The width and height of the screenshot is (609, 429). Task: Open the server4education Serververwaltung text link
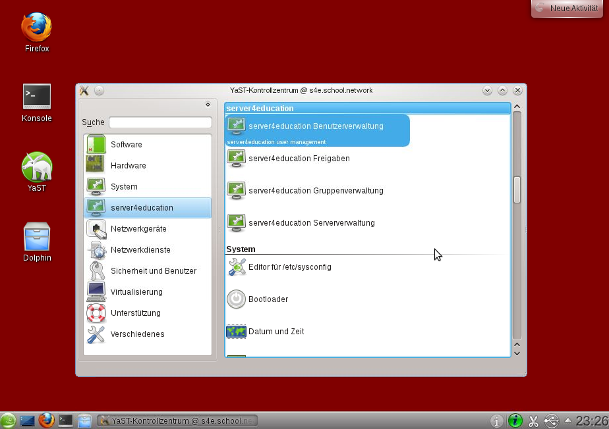coord(312,222)
